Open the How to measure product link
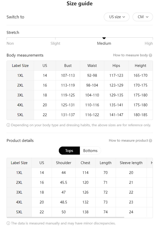The image size is (159, 231). click(x=128, y=141)
